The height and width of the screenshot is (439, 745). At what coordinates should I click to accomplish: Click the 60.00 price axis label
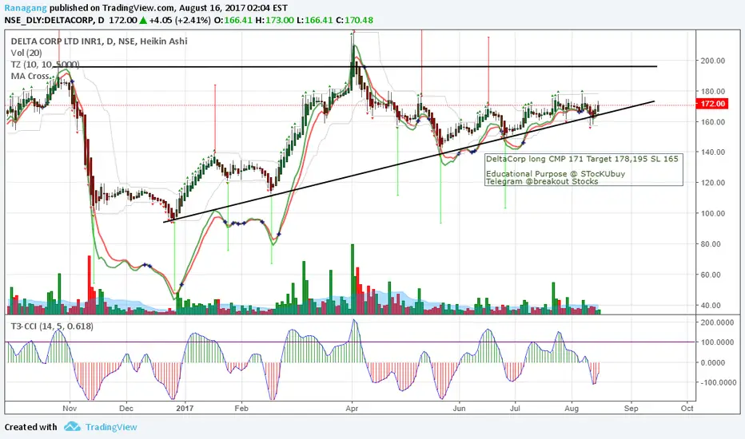[x=711, y=275]
